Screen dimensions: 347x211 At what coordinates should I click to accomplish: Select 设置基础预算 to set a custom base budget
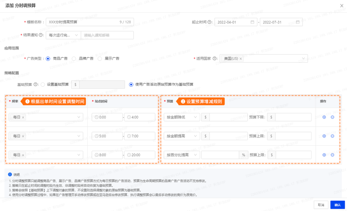pyautogui.click(x=42, y=84)
